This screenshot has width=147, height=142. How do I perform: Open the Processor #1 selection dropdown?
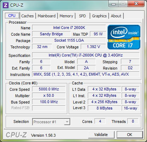point(51,122)
